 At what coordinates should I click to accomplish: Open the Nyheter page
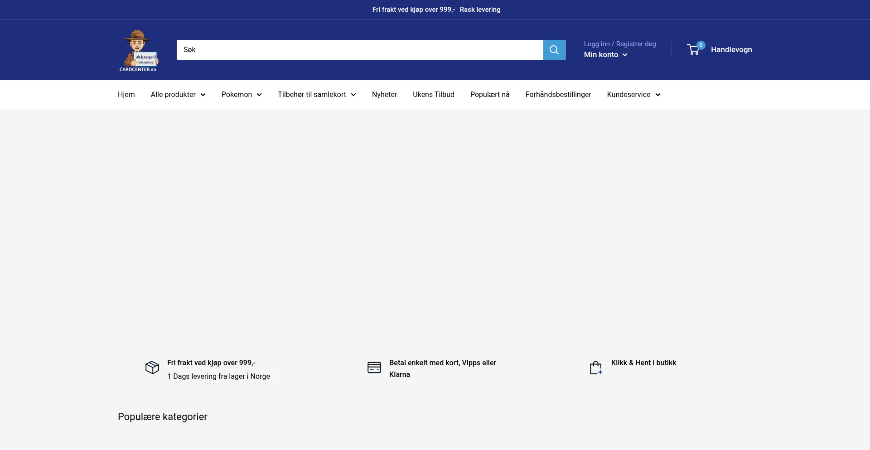tap(384, 94)
